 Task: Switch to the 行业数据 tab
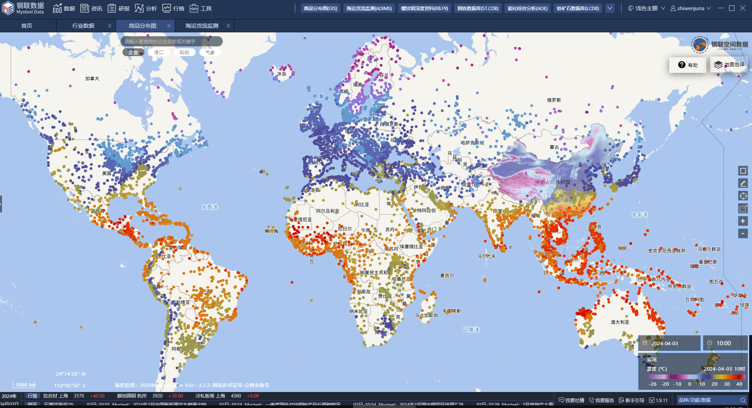click(x=83, y=26)
